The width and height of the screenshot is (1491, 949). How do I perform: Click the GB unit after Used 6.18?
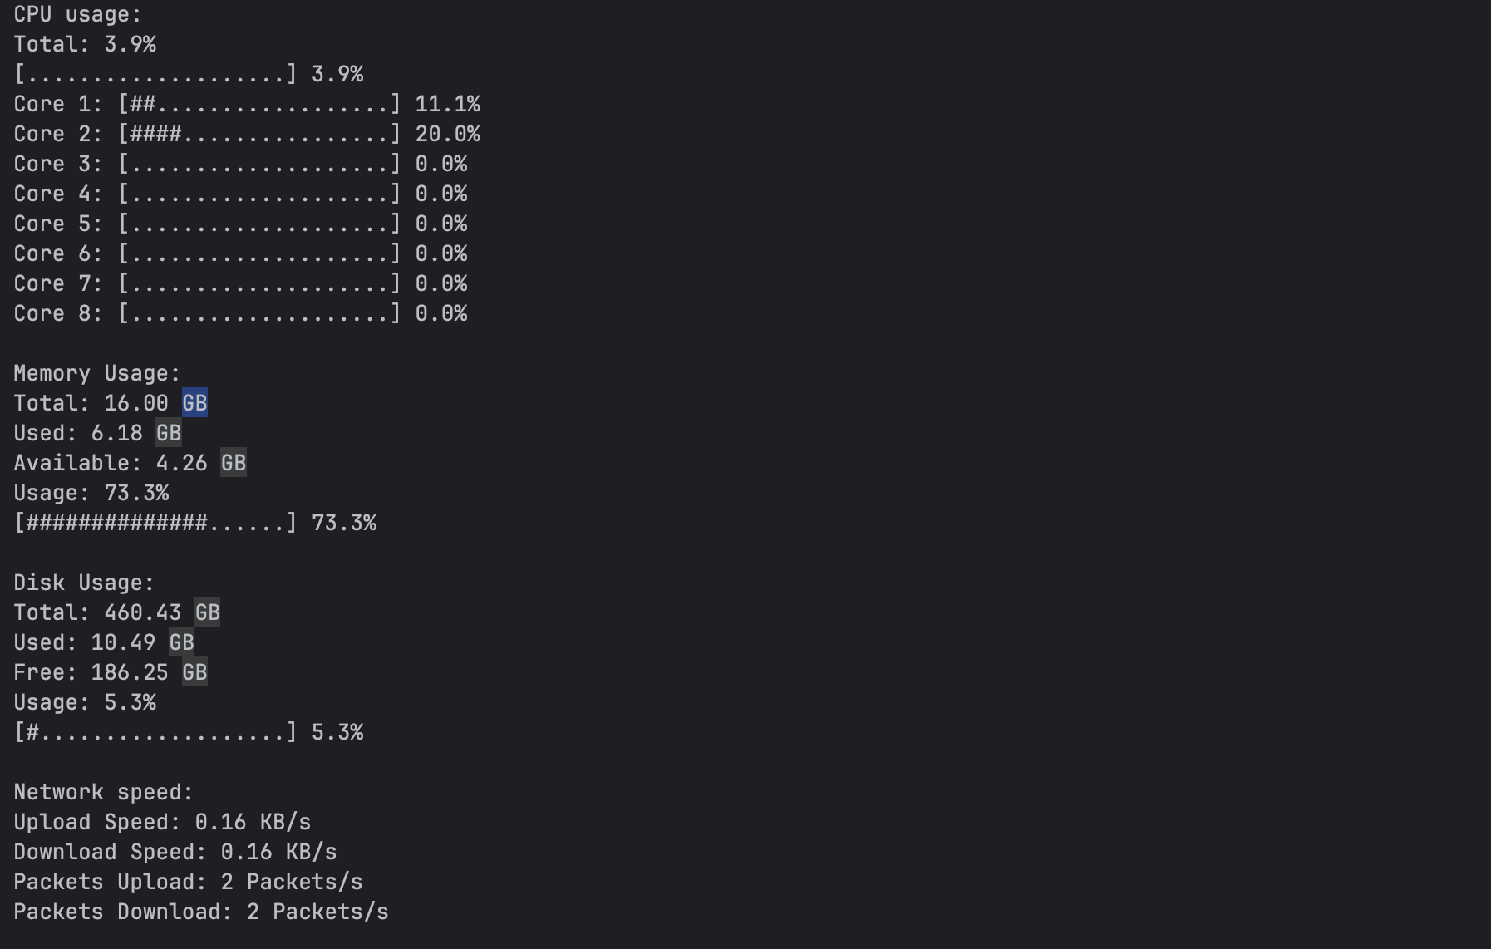click(169, 433)
